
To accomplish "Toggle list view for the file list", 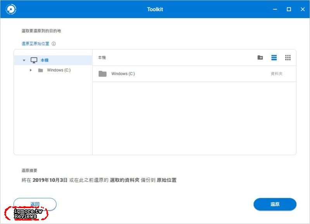I will [273, 57].
